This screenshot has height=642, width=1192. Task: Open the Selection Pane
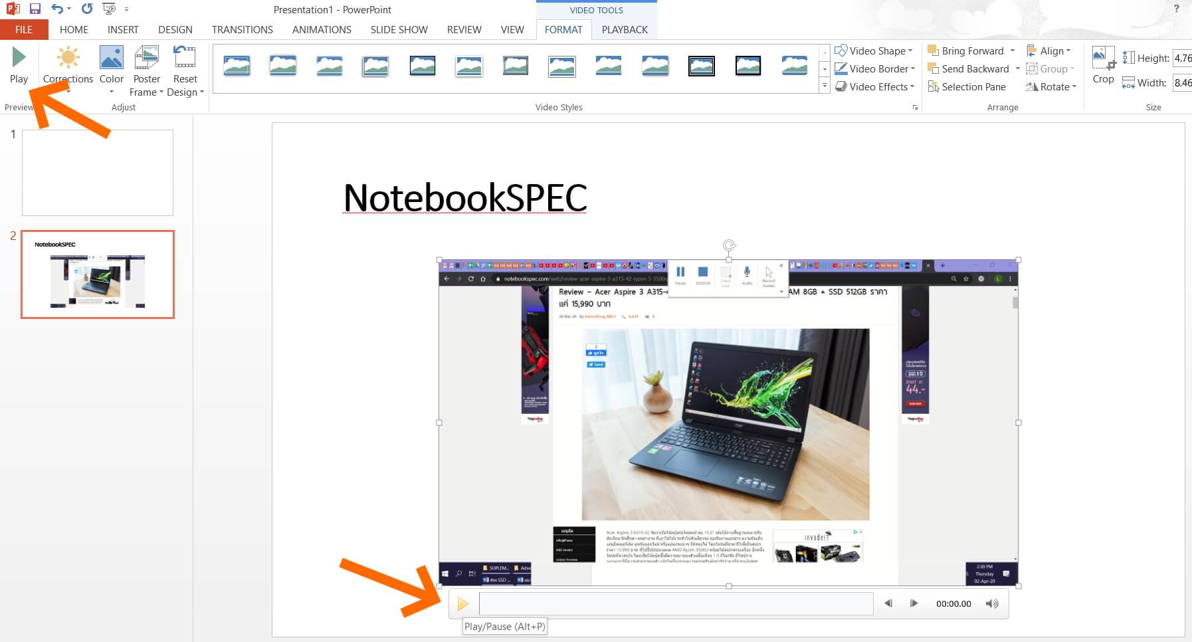(967, 86)
